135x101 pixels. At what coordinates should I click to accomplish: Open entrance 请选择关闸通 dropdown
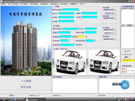point(114,19)
